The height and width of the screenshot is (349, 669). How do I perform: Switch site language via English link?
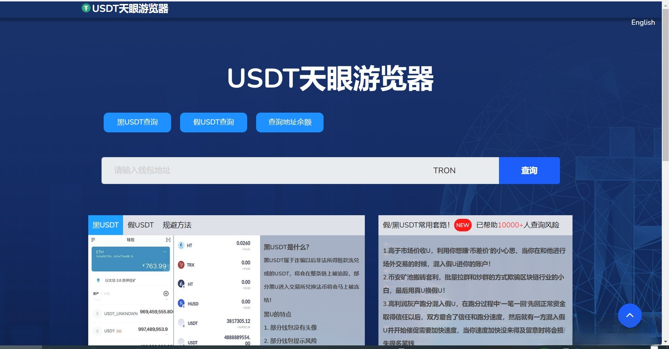click(643, 22)
